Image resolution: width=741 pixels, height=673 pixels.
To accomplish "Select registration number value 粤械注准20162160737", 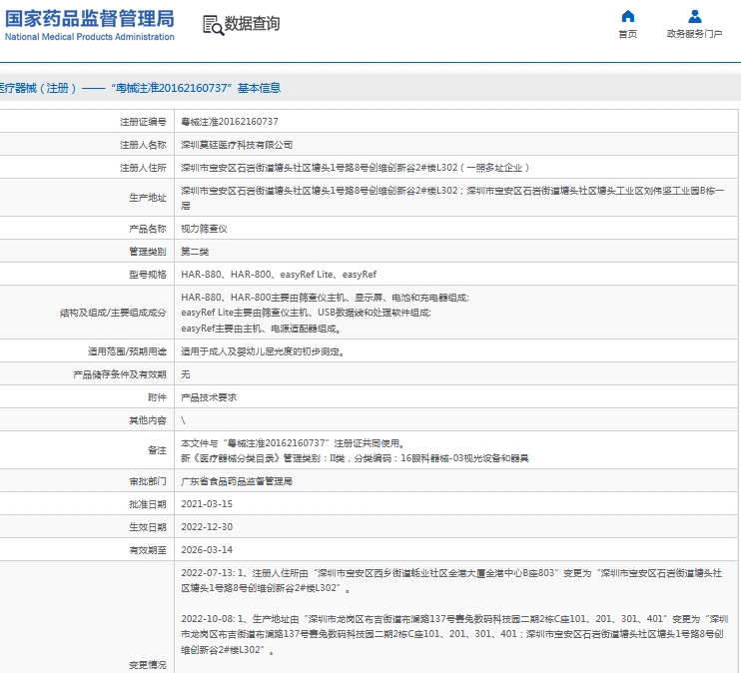I will click(230, 122).
